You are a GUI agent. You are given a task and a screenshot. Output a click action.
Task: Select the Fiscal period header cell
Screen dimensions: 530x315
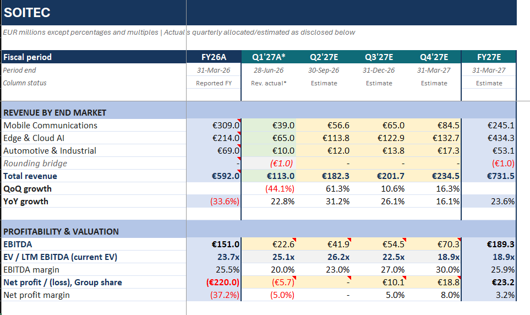[94, 57]
